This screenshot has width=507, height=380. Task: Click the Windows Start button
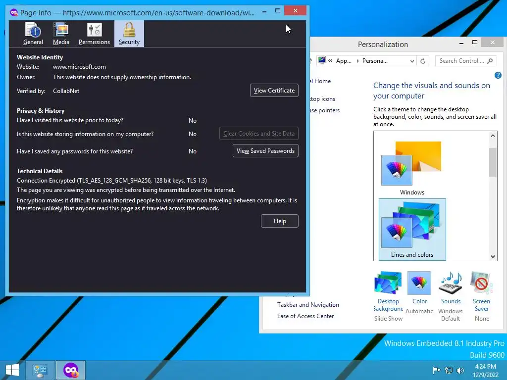(x=12, y=370)
